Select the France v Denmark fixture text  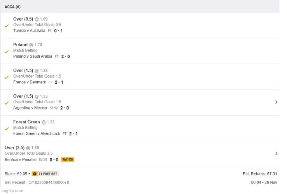30,82
